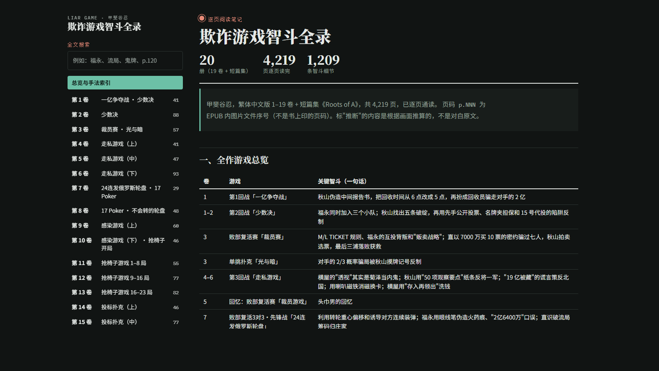
Task: Open 第14卷 投标扑克（上）
Action: [x=125, y=307]
